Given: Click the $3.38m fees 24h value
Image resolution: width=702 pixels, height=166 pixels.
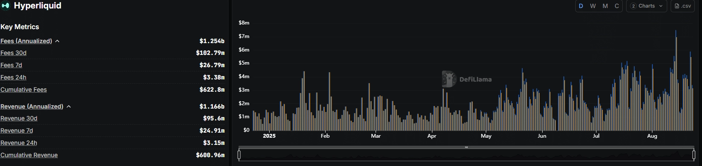Looking at the screenshot, I should [x=214, y=77].
